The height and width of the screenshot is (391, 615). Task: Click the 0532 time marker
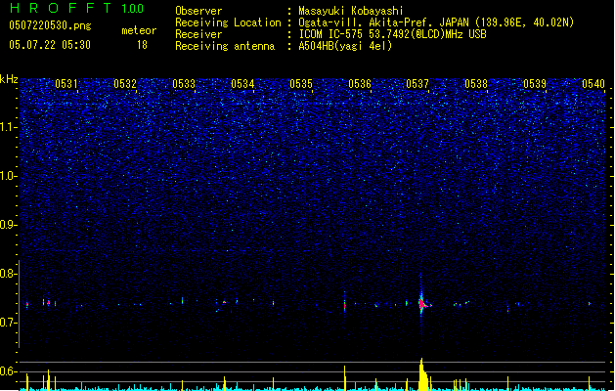[125, 84]
